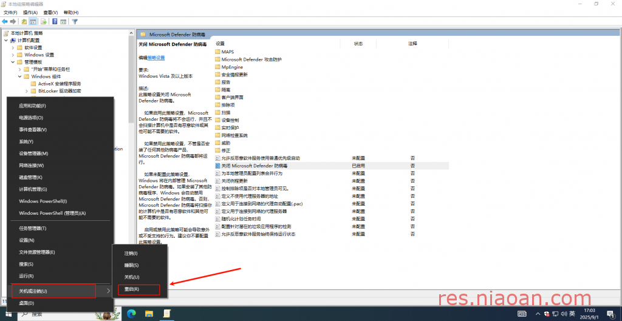Open File Explorer from the taskbar
The width and height of the screenshot is (622, 321).
[x=149, y=314]
